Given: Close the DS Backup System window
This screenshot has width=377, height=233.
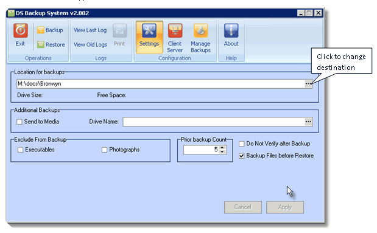Looking at the screenshot, I should (319, 13).
